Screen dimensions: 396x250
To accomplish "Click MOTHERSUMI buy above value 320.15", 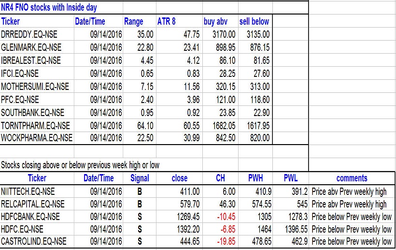I will point(226,87).
